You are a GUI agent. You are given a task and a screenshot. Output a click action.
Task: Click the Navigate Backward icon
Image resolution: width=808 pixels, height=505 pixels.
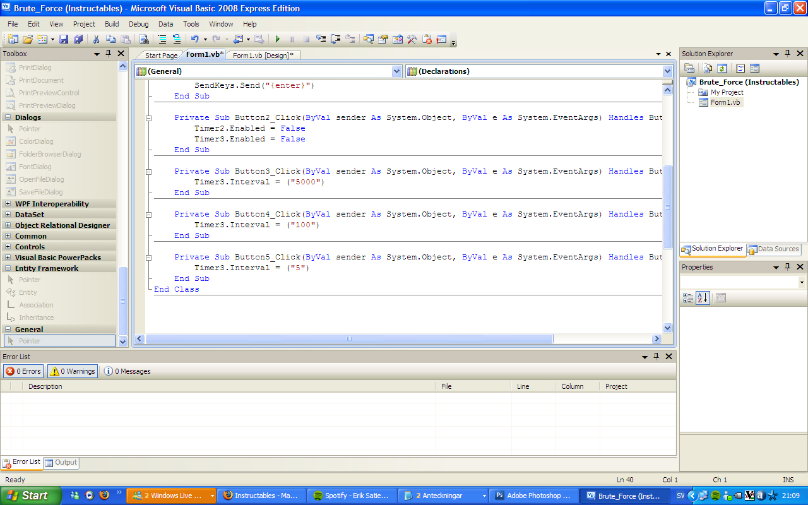click(x=238, y=39)
